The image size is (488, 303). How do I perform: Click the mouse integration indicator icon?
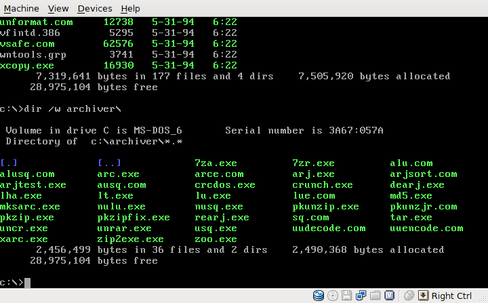click(x=409, y=296)
